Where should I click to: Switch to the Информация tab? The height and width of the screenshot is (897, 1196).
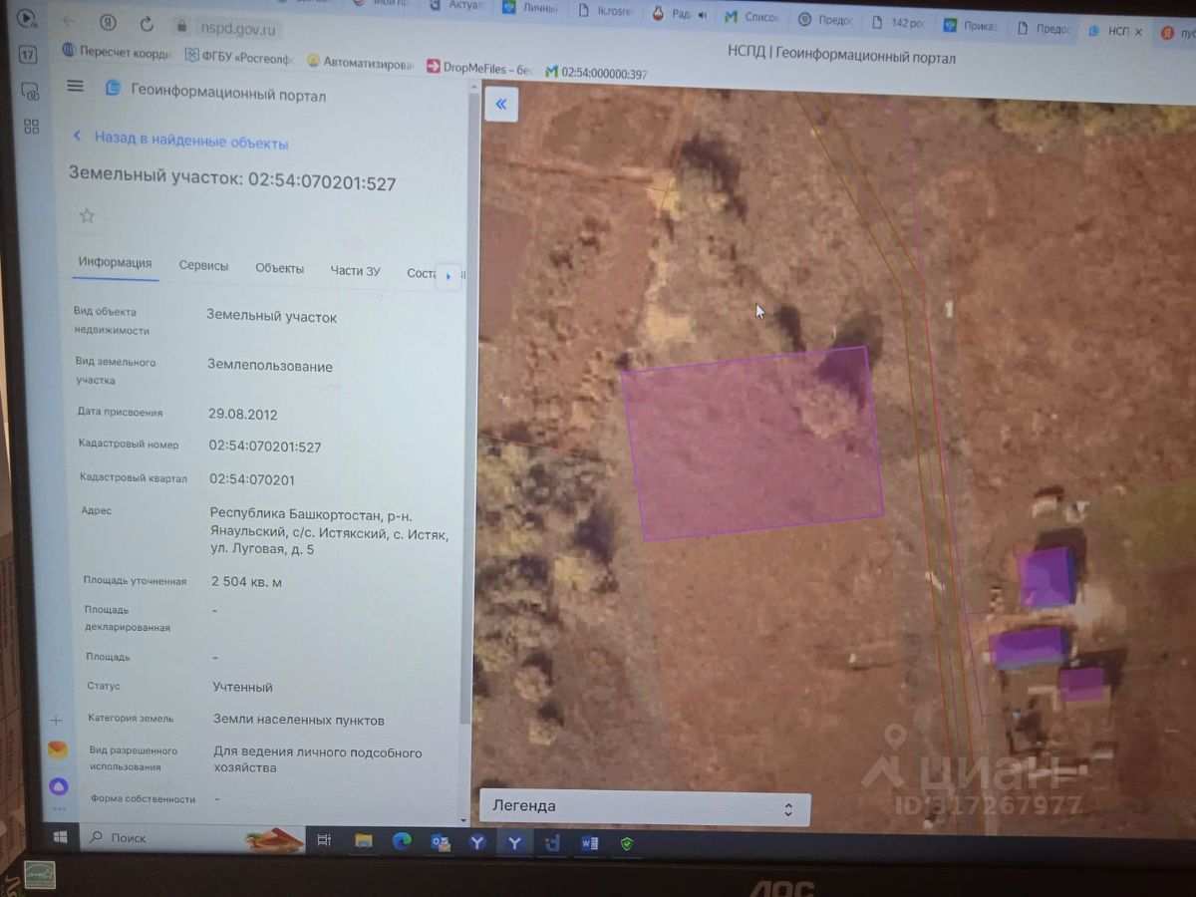pos(115,263)
